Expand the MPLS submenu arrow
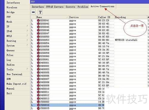The height and width of the screenshot is (110, 149). tap(27, 36)
